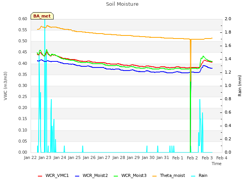Click the 0.6 Rain axis value
The width and height of the screenshot is (245, 183).
click(x=228, y=112)
